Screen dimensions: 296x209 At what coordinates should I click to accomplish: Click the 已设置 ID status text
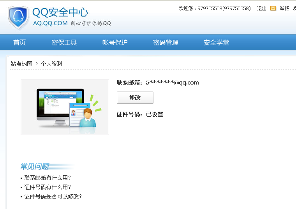click(155, 114)
